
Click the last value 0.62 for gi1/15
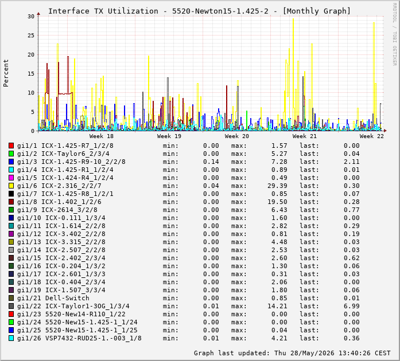click(x=352, y=258)
